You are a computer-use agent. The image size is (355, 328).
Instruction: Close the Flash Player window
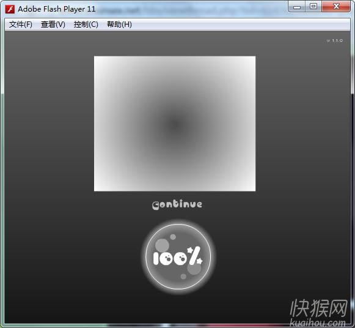point(336,6)
